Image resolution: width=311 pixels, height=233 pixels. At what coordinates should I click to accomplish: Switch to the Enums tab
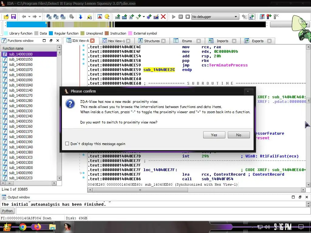point(187,41)
